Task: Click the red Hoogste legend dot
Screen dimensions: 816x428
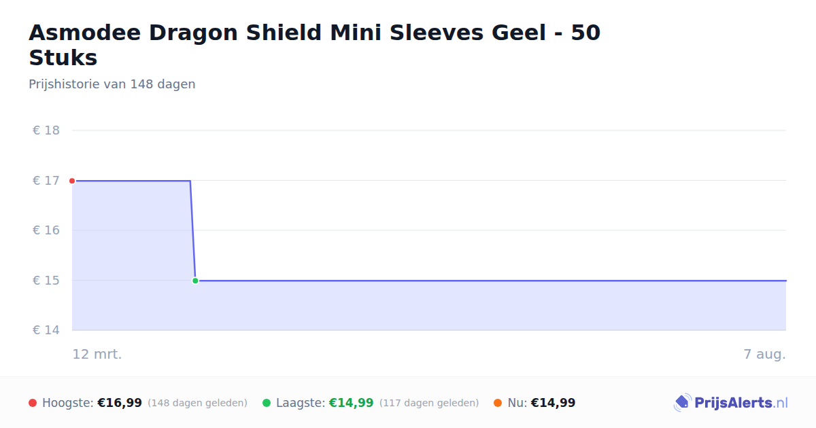Action: (33, 403)
